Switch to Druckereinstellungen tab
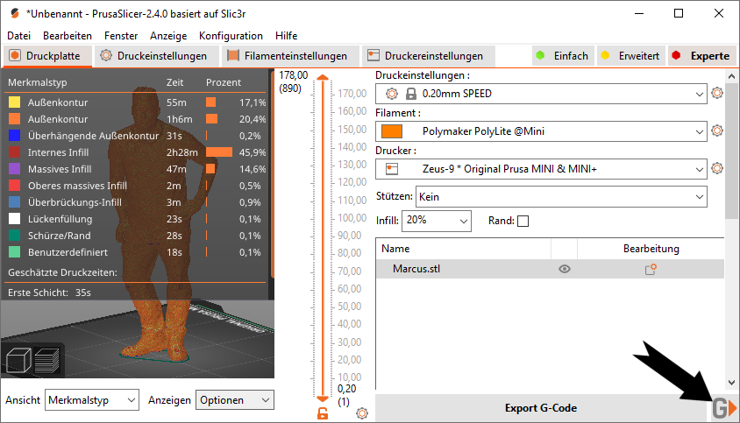 click(x=429, y=56)
